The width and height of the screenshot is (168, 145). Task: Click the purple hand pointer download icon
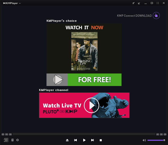click(156, 15)
